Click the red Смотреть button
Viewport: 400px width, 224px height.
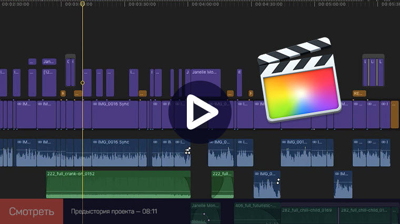pos(32,211)
